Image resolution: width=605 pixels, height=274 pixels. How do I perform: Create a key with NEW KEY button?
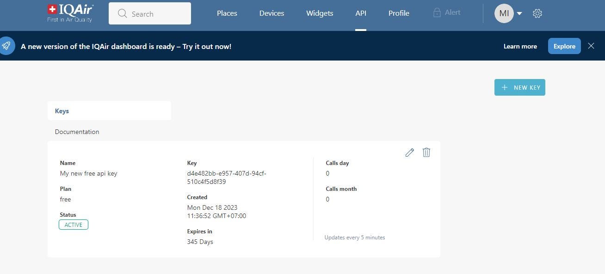click(520, 87)
